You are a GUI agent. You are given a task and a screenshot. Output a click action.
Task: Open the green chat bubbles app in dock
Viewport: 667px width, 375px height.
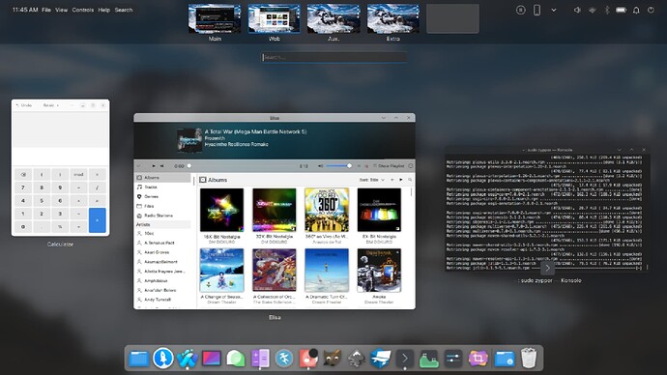(235, 359)
